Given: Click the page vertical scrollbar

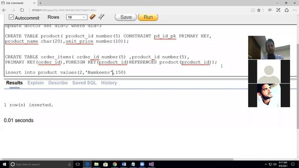Looking at the screenshot, I should coord(298,86).
